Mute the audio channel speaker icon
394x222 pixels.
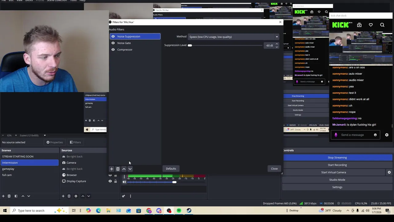tap(124, 182)
